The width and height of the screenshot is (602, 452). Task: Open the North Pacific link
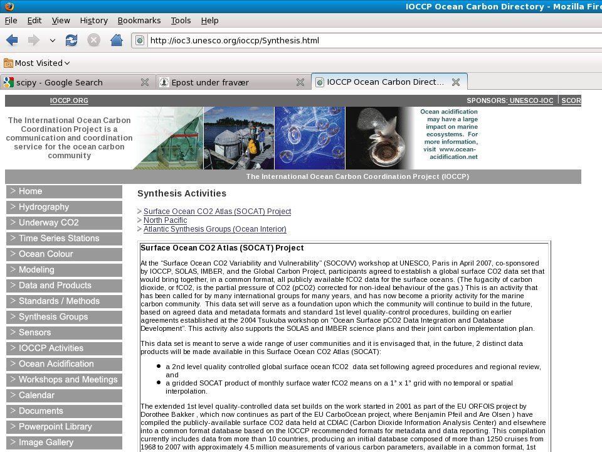tap(165, 220)
